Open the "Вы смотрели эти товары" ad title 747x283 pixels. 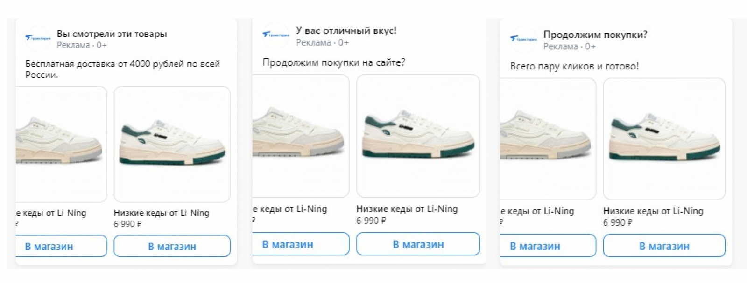112,34
